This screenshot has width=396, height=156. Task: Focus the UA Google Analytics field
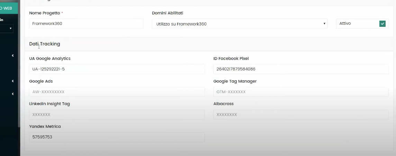click(x=117, y=69)
